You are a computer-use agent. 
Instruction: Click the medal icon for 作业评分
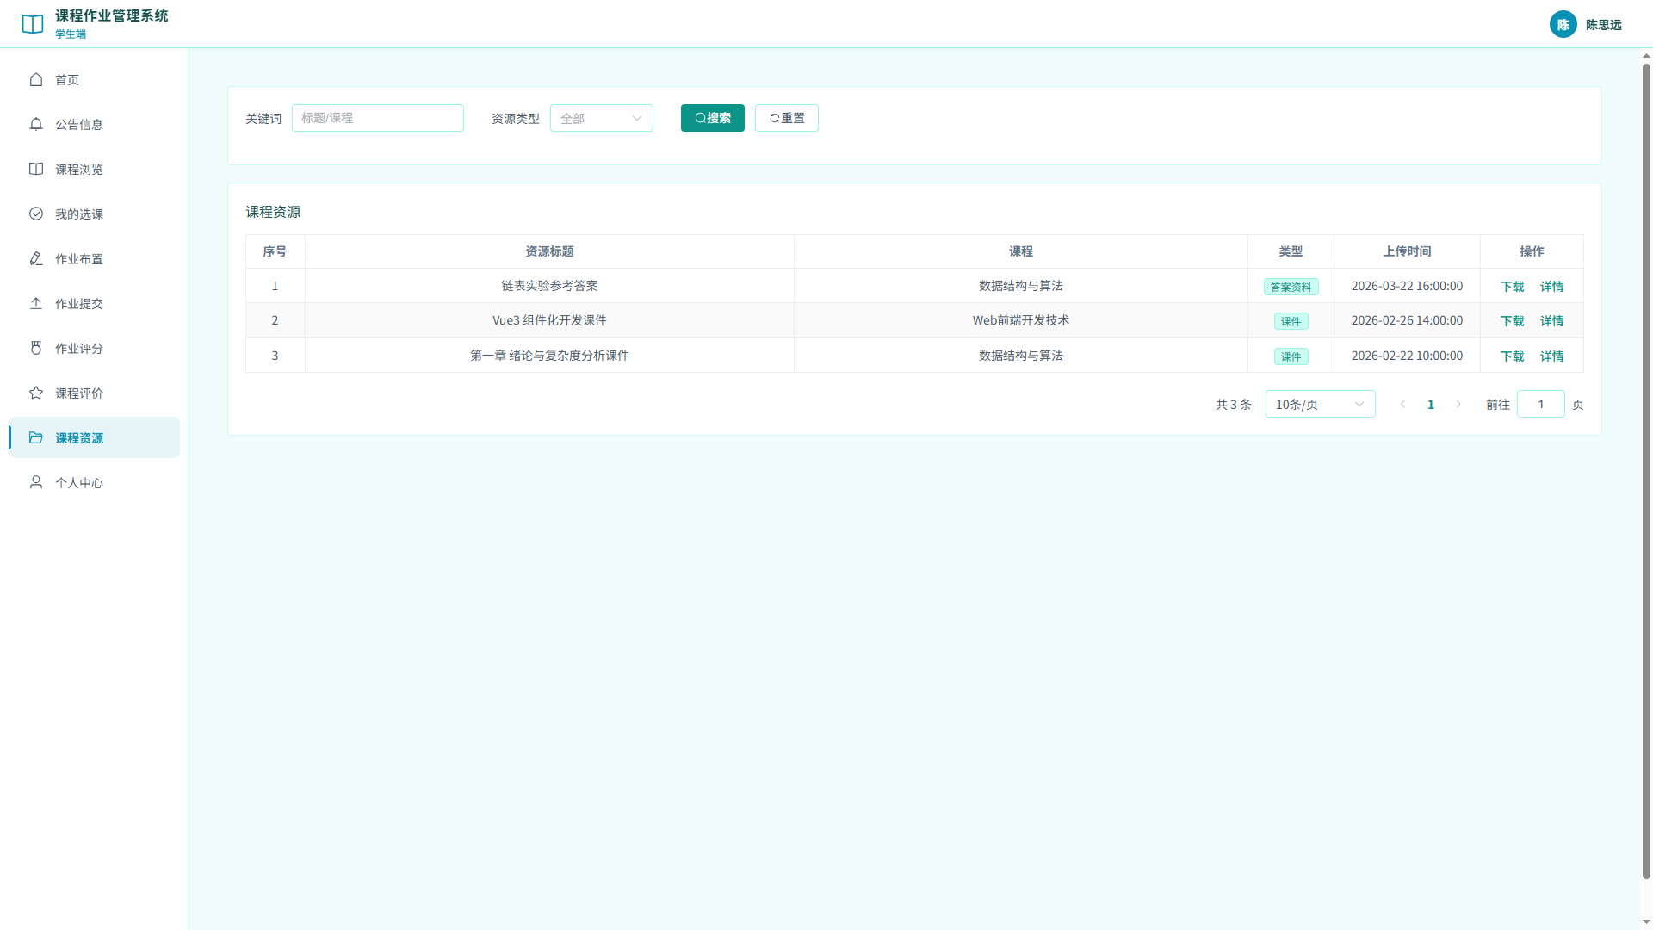(x=36, y=348)
